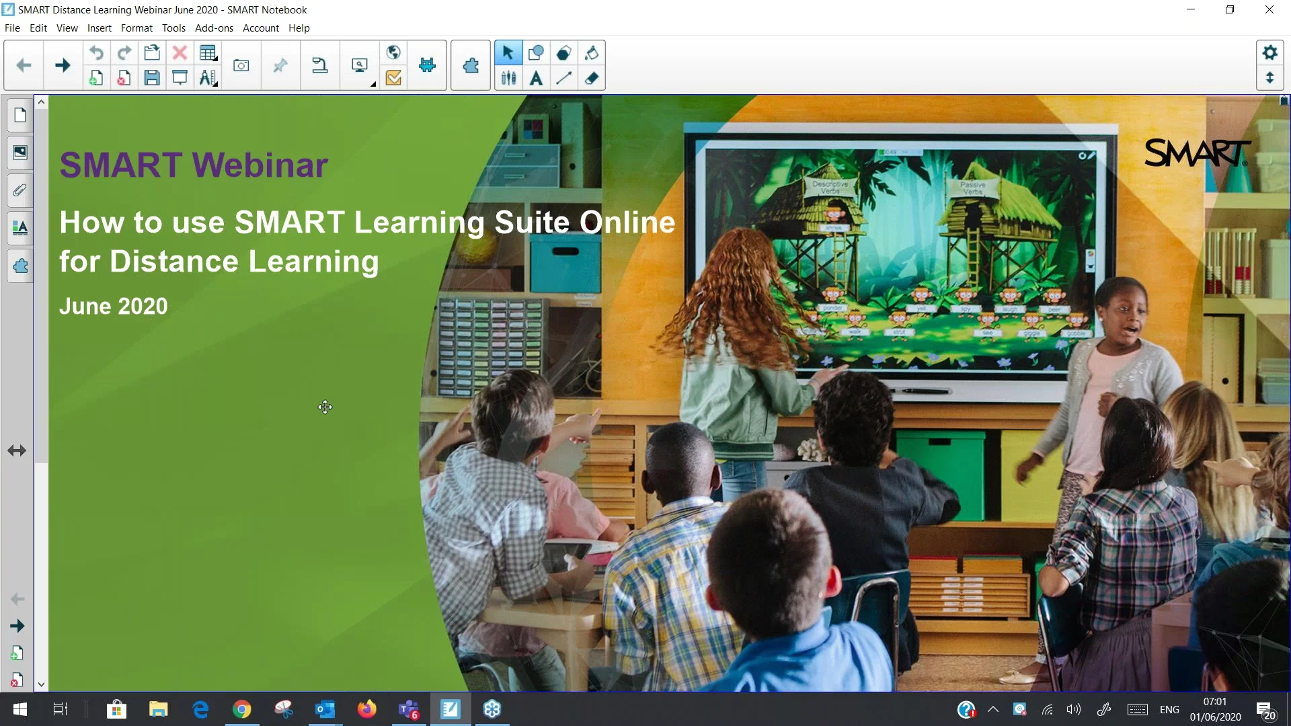The height and width of the screenshot is (726, 1291).
Task: Go to the previous page using the toolbar back arrow
Action: point(24,65)
